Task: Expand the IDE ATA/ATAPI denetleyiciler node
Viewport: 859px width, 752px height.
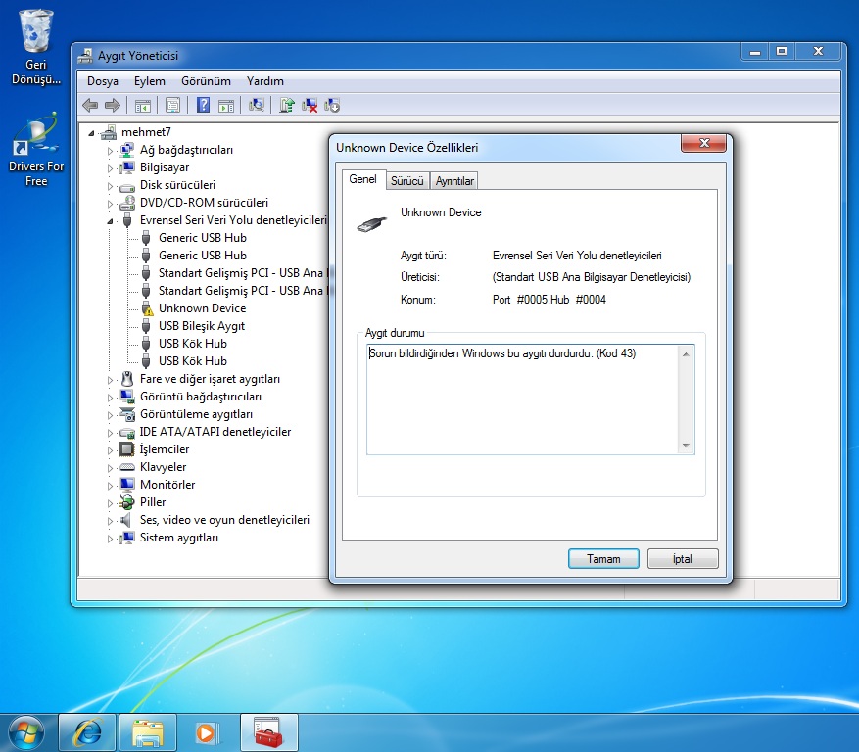Action: click(x=110, y=433)
